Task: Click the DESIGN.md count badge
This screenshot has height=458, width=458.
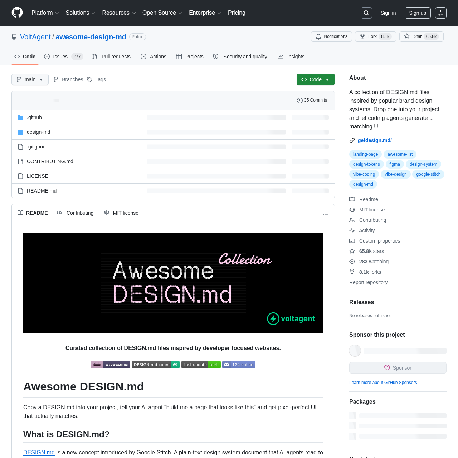Action: [155, 365]
